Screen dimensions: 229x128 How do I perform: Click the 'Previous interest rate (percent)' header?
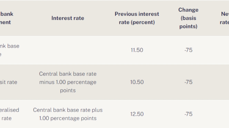[x=137, y=18]
